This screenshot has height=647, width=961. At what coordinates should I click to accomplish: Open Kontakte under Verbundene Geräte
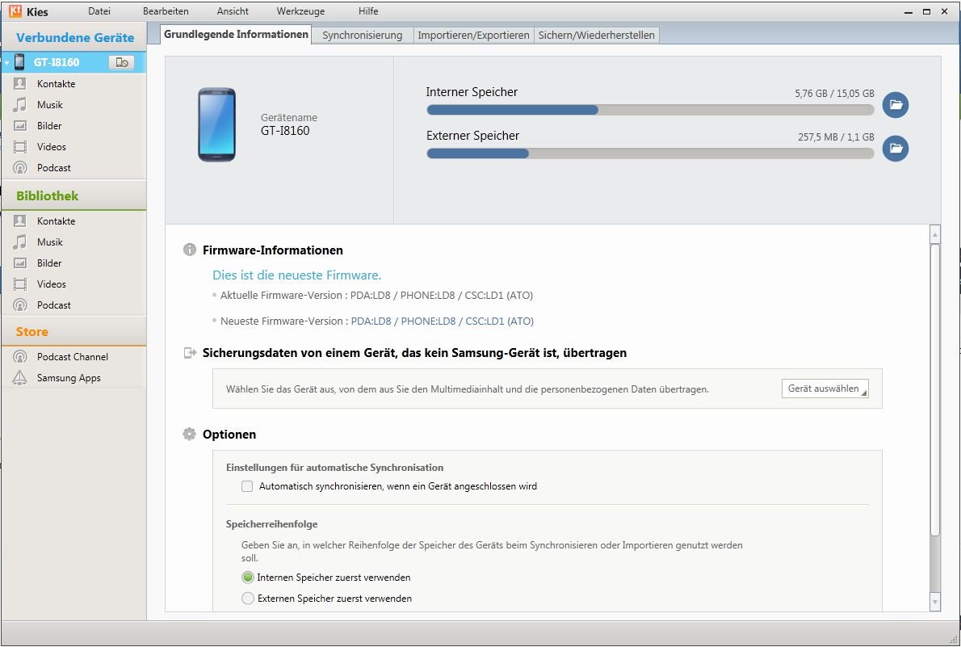(56, 83)
